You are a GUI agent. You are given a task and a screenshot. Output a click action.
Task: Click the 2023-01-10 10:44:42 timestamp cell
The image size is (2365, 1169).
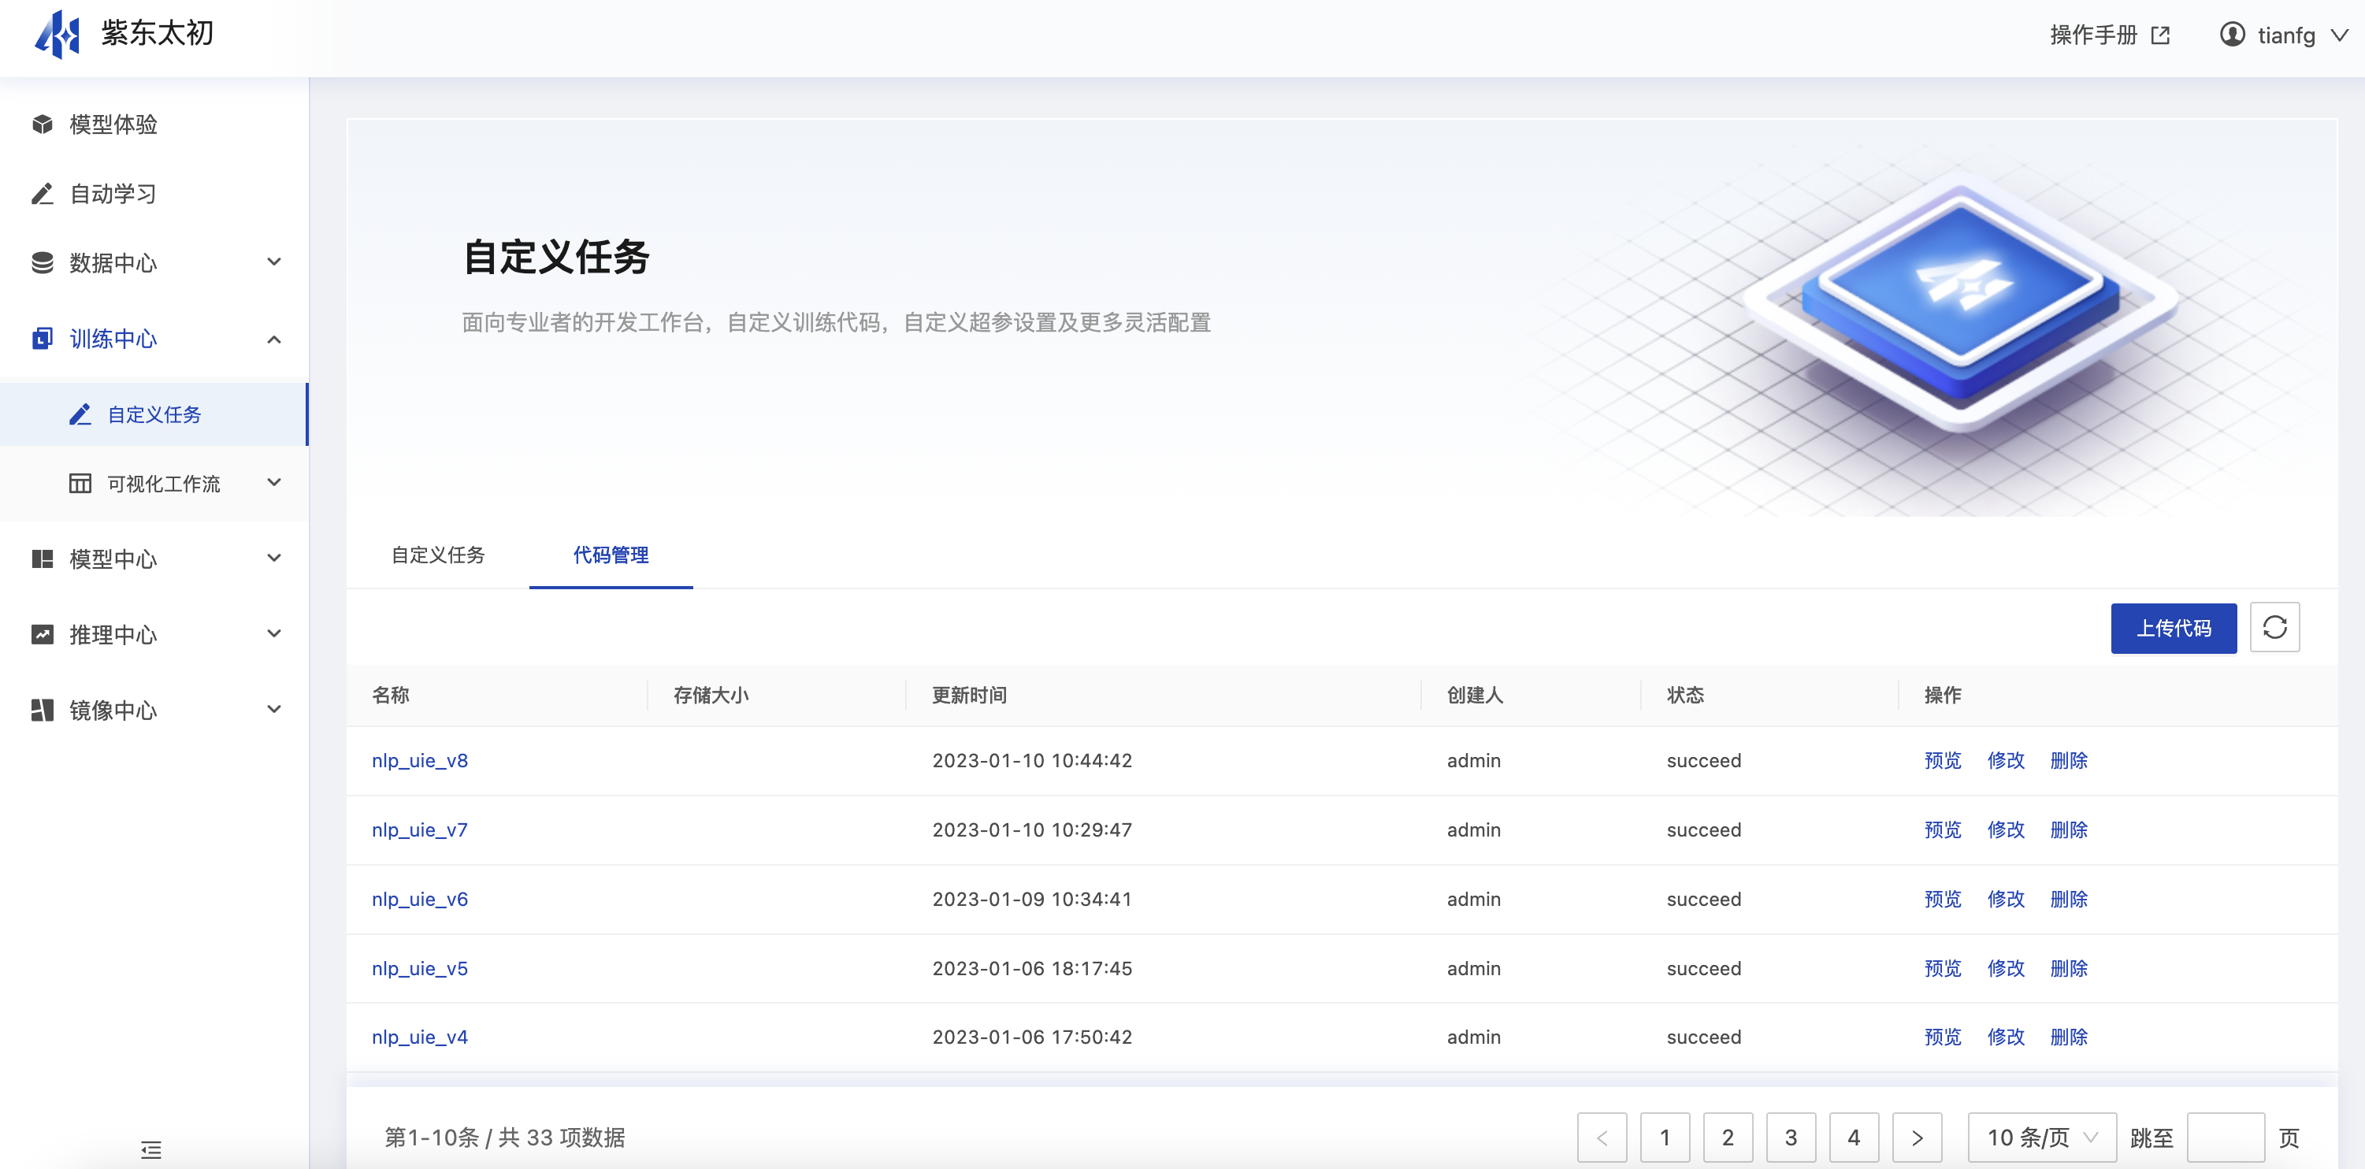[x=1032, y=761]
